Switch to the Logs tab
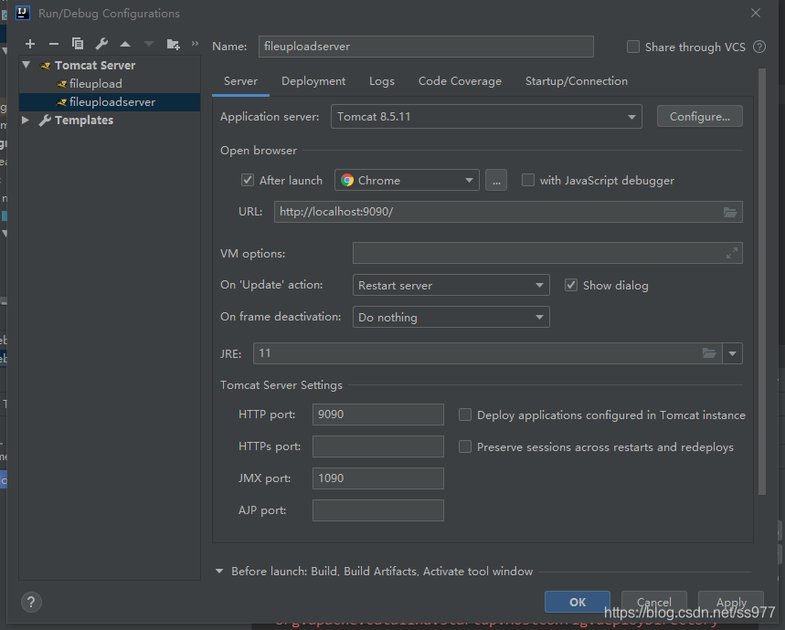 click(x=382, y=81)
